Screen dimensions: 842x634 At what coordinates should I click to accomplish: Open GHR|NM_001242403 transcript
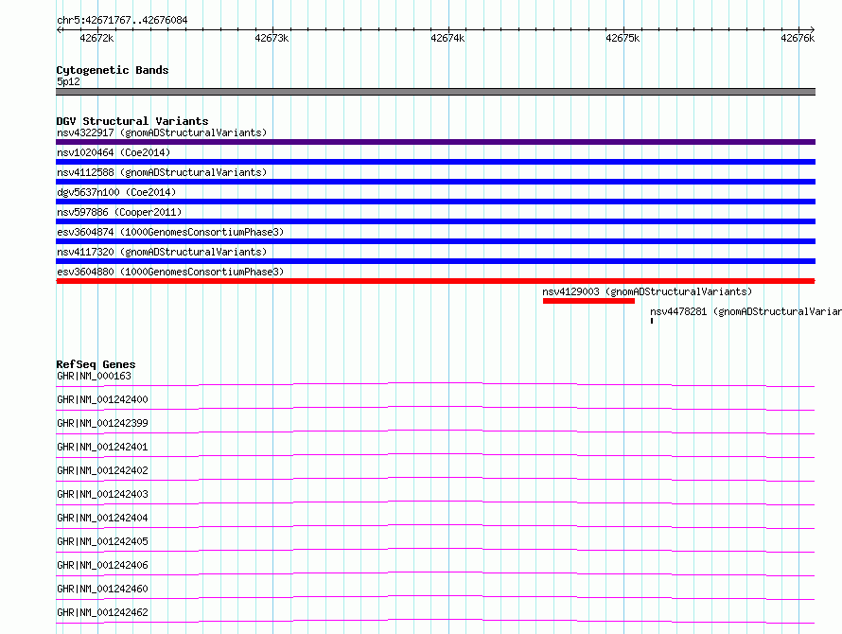click(x=102, y=494)
